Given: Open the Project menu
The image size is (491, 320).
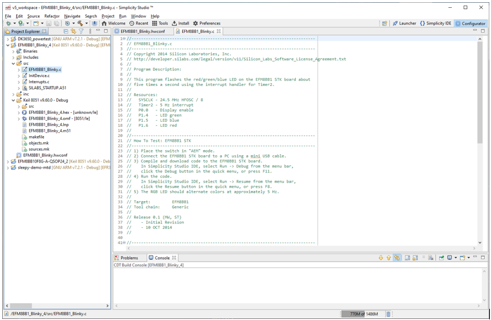Looking at the screenshot, I should [108, 16].
